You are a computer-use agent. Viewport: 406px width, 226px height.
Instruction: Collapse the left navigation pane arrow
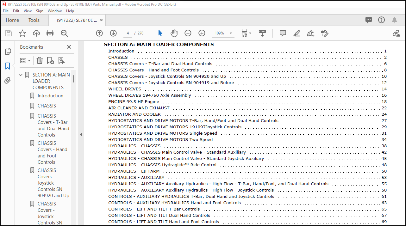click(x=81, y=134)
